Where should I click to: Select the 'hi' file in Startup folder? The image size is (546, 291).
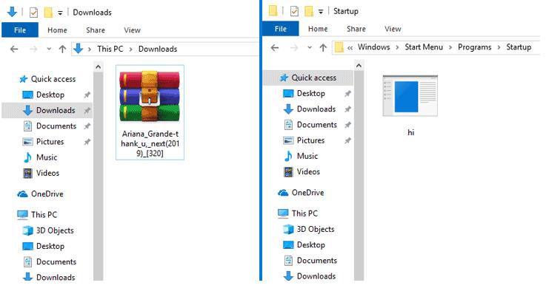click(x=410, y=106)
